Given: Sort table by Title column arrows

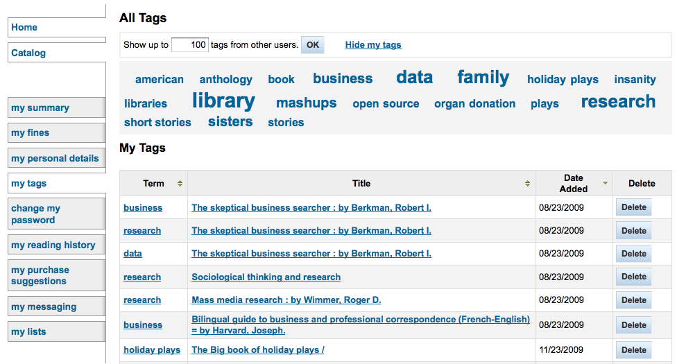Looking at the screenshot, I should pyautogui.click(x=527, y=184).
